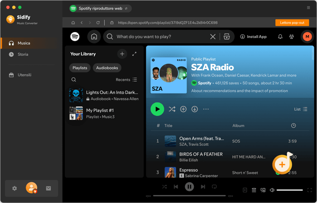The height and width of the screenshot is (203, 317).
Task: Click the Spotify home icon
Action: [94, 37]
